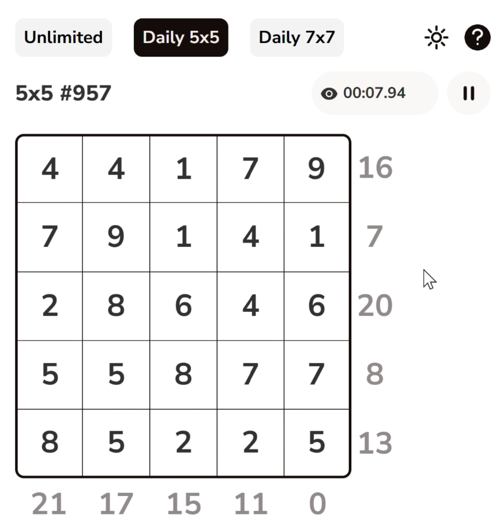Image resolution: width=502 pixels, height=528 pixels.
Task: Switch to the Unlimited mode tab
Action: (63, 37)
